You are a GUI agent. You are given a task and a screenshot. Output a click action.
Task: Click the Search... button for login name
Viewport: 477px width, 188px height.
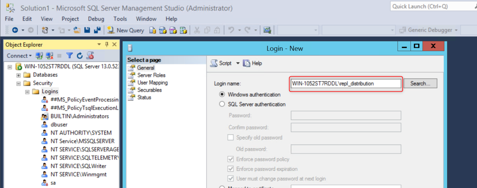click(x=420, y=83)
